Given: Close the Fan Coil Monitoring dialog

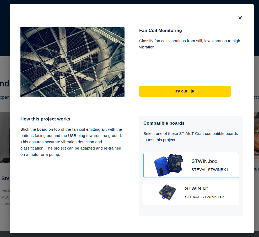Looking at the screenshot, I should point(240,18).
